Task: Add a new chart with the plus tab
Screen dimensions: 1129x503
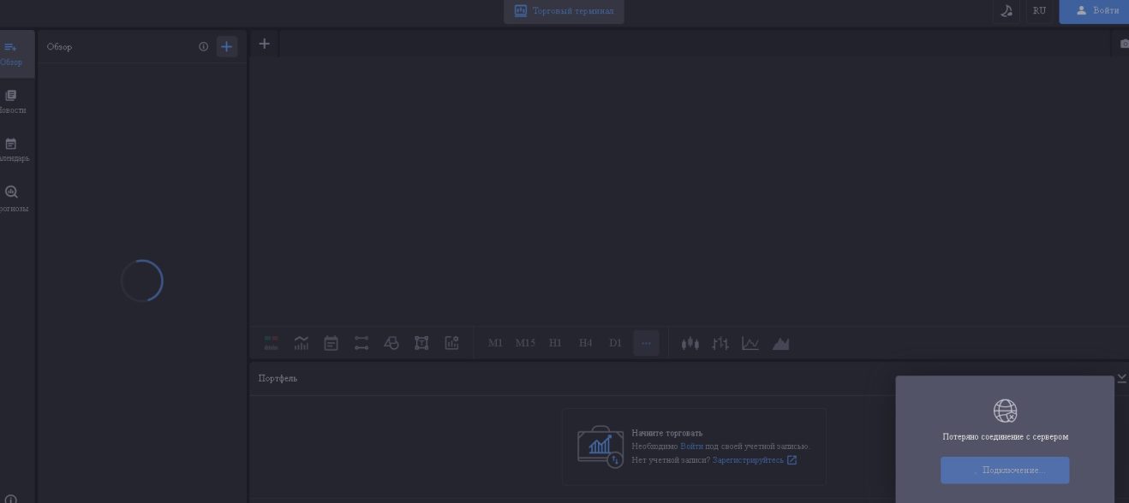Action: coord(264,43)
